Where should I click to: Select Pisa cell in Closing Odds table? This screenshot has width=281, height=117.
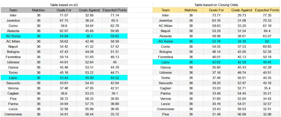[165, 114]
